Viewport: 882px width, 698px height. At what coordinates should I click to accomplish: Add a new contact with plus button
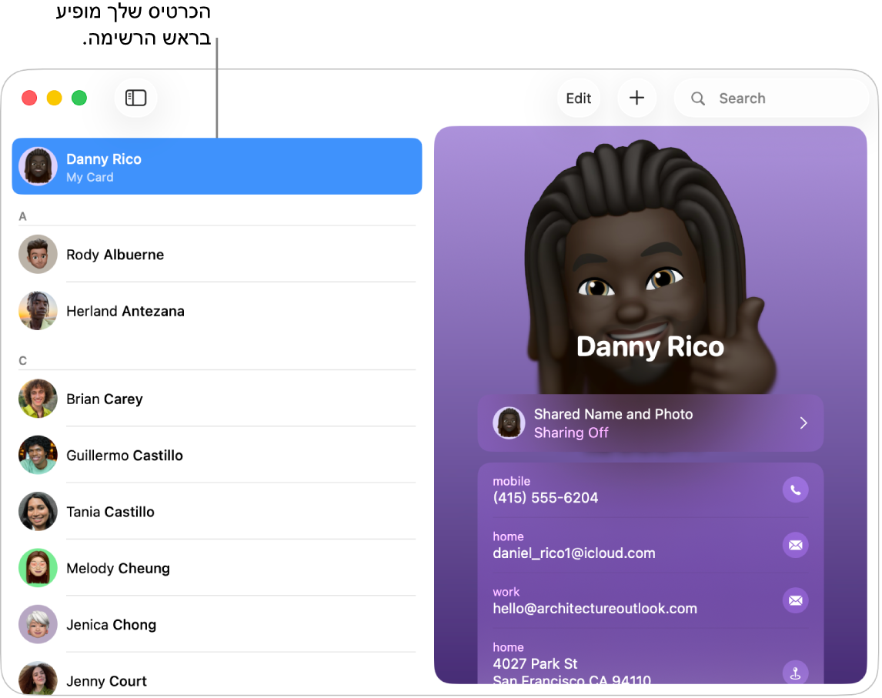pos(636,98)
